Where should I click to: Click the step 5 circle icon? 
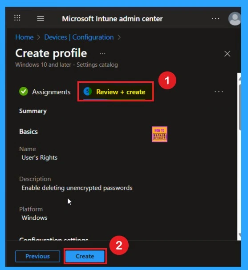tap(88, 91)
